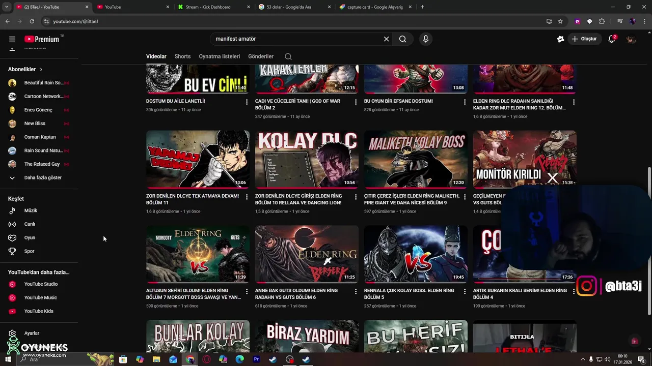The width and height of the screenshot is (652, 366).
Task: Click the magnifier search button
Action: pyautogui.click(x=402, y=39)
